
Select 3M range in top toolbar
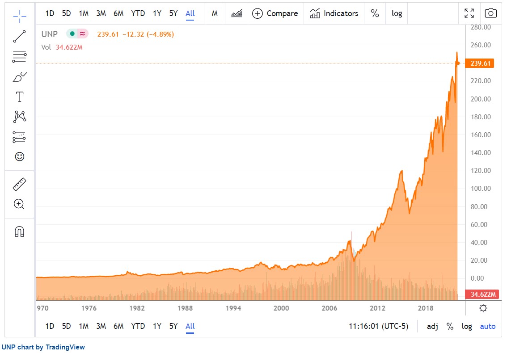(x=101, y=13)
